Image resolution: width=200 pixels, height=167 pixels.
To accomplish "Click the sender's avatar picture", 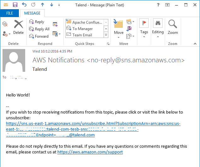I will coord(14,60).
